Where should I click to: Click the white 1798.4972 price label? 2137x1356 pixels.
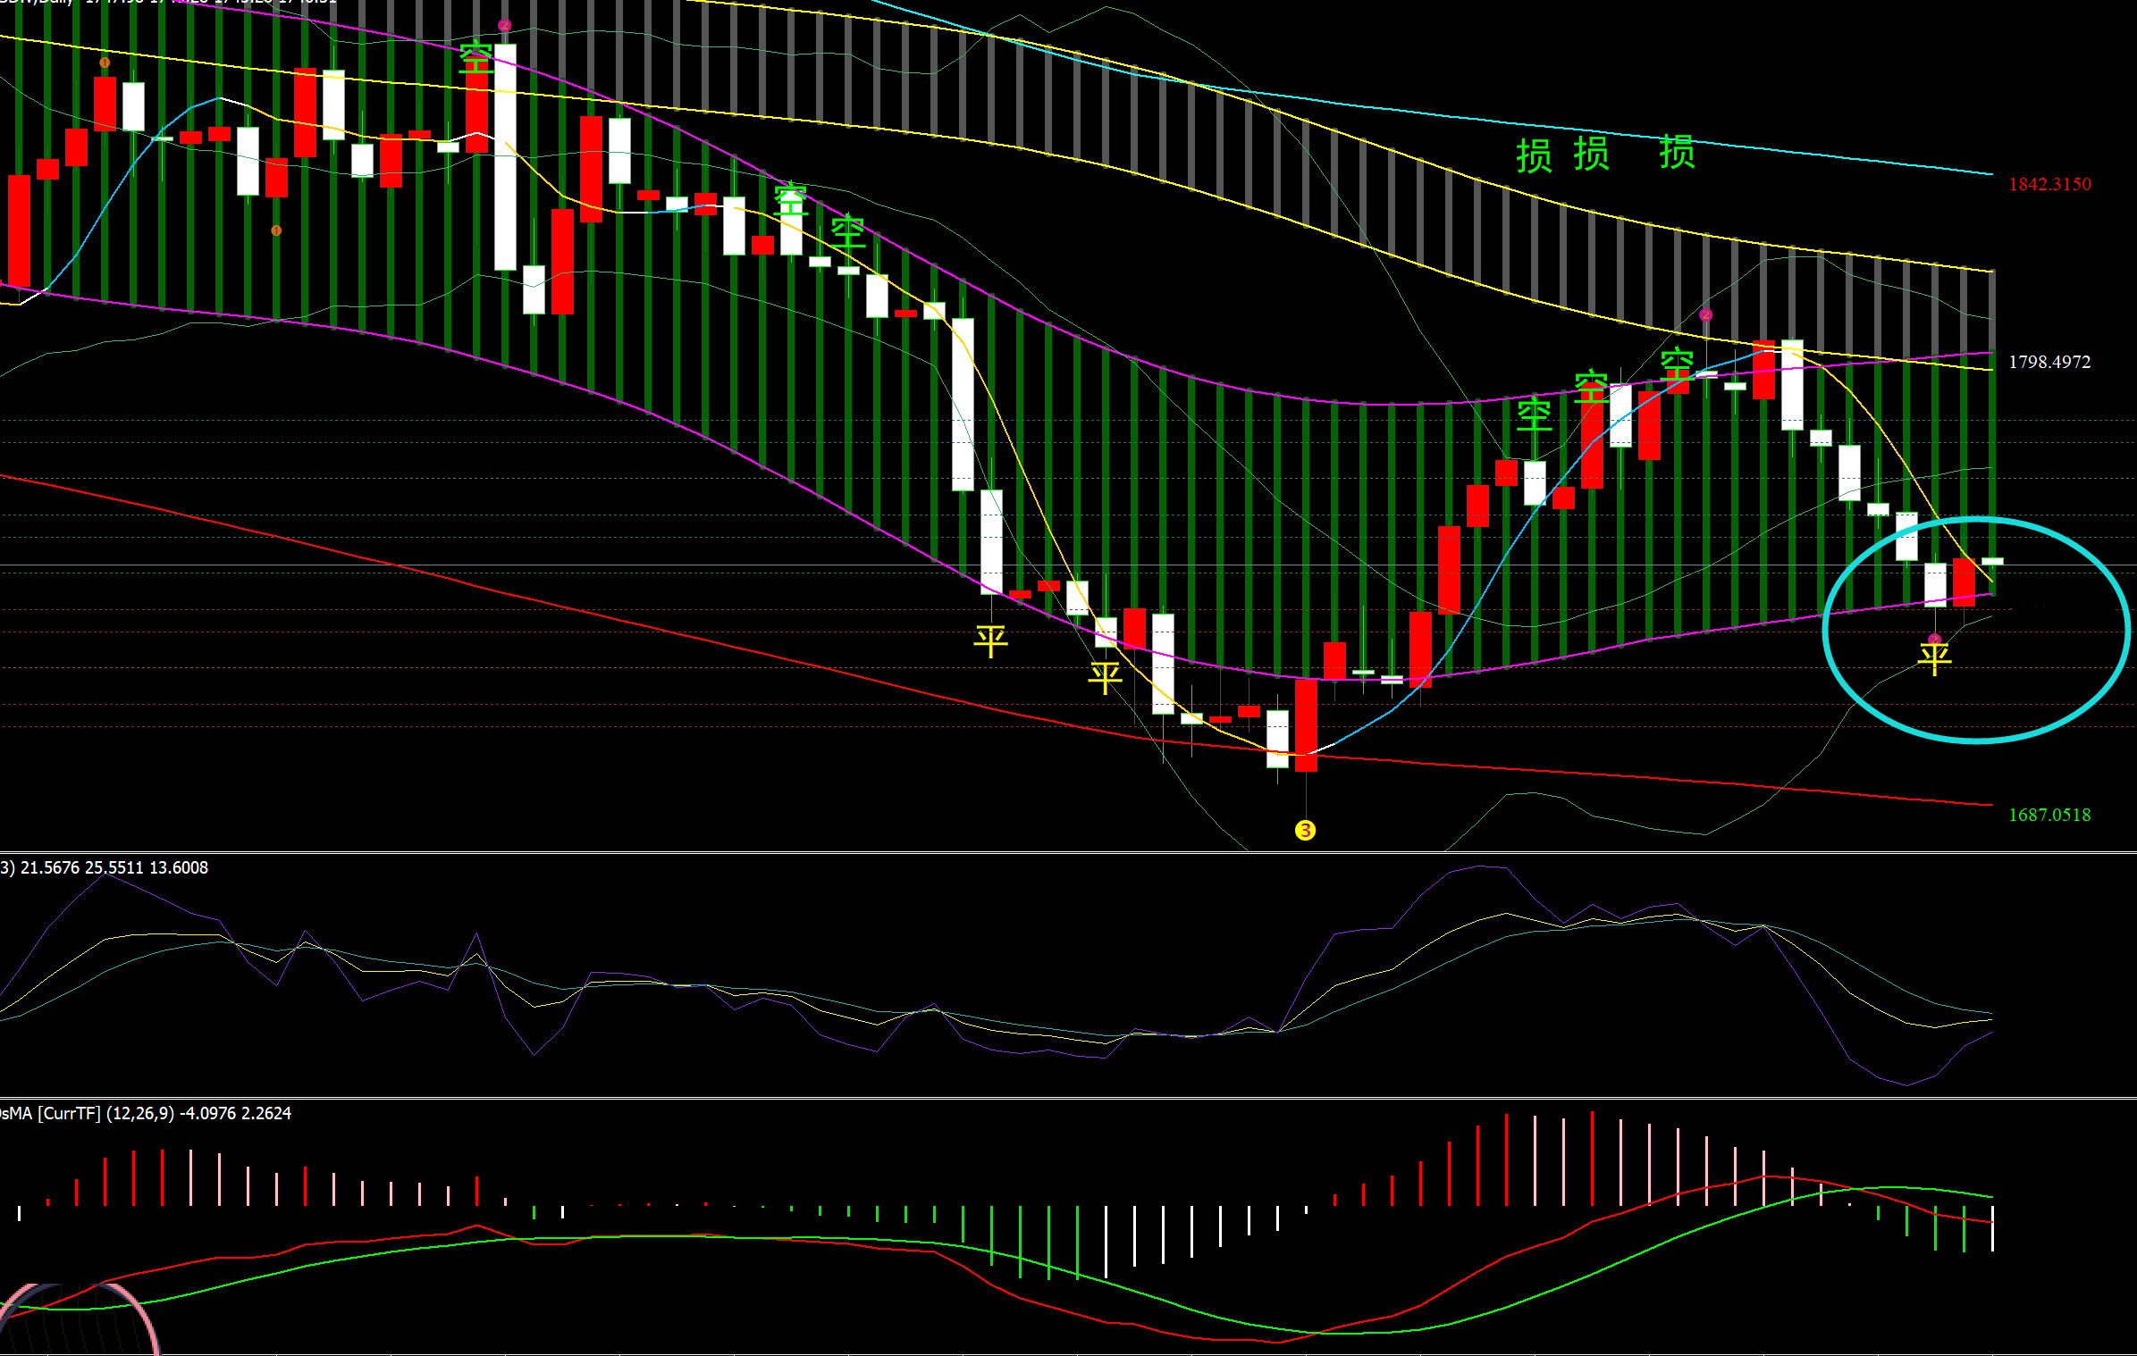tap(2049, 362)
